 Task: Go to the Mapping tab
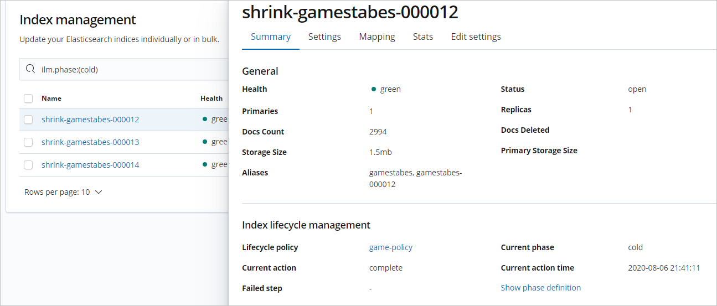pyautogui.click(x=377, y=37)
